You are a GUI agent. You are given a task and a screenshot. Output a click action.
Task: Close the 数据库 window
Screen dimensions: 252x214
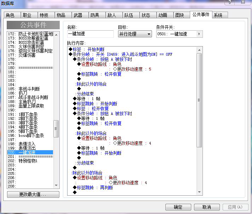click(243, 2)
